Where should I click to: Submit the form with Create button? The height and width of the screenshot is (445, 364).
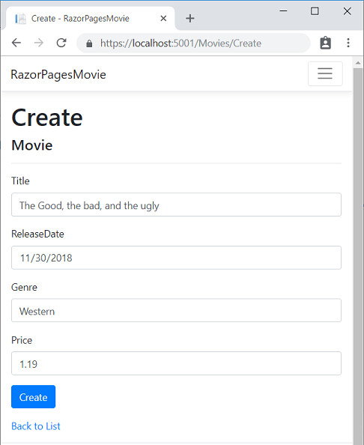(33, 397)
